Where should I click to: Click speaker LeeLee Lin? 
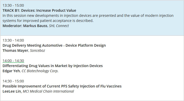point(12,91)
